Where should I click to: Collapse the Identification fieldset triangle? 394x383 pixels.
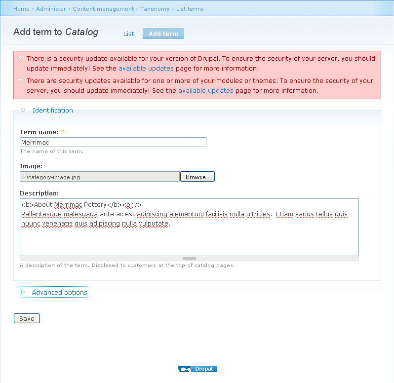pos(23,110)
